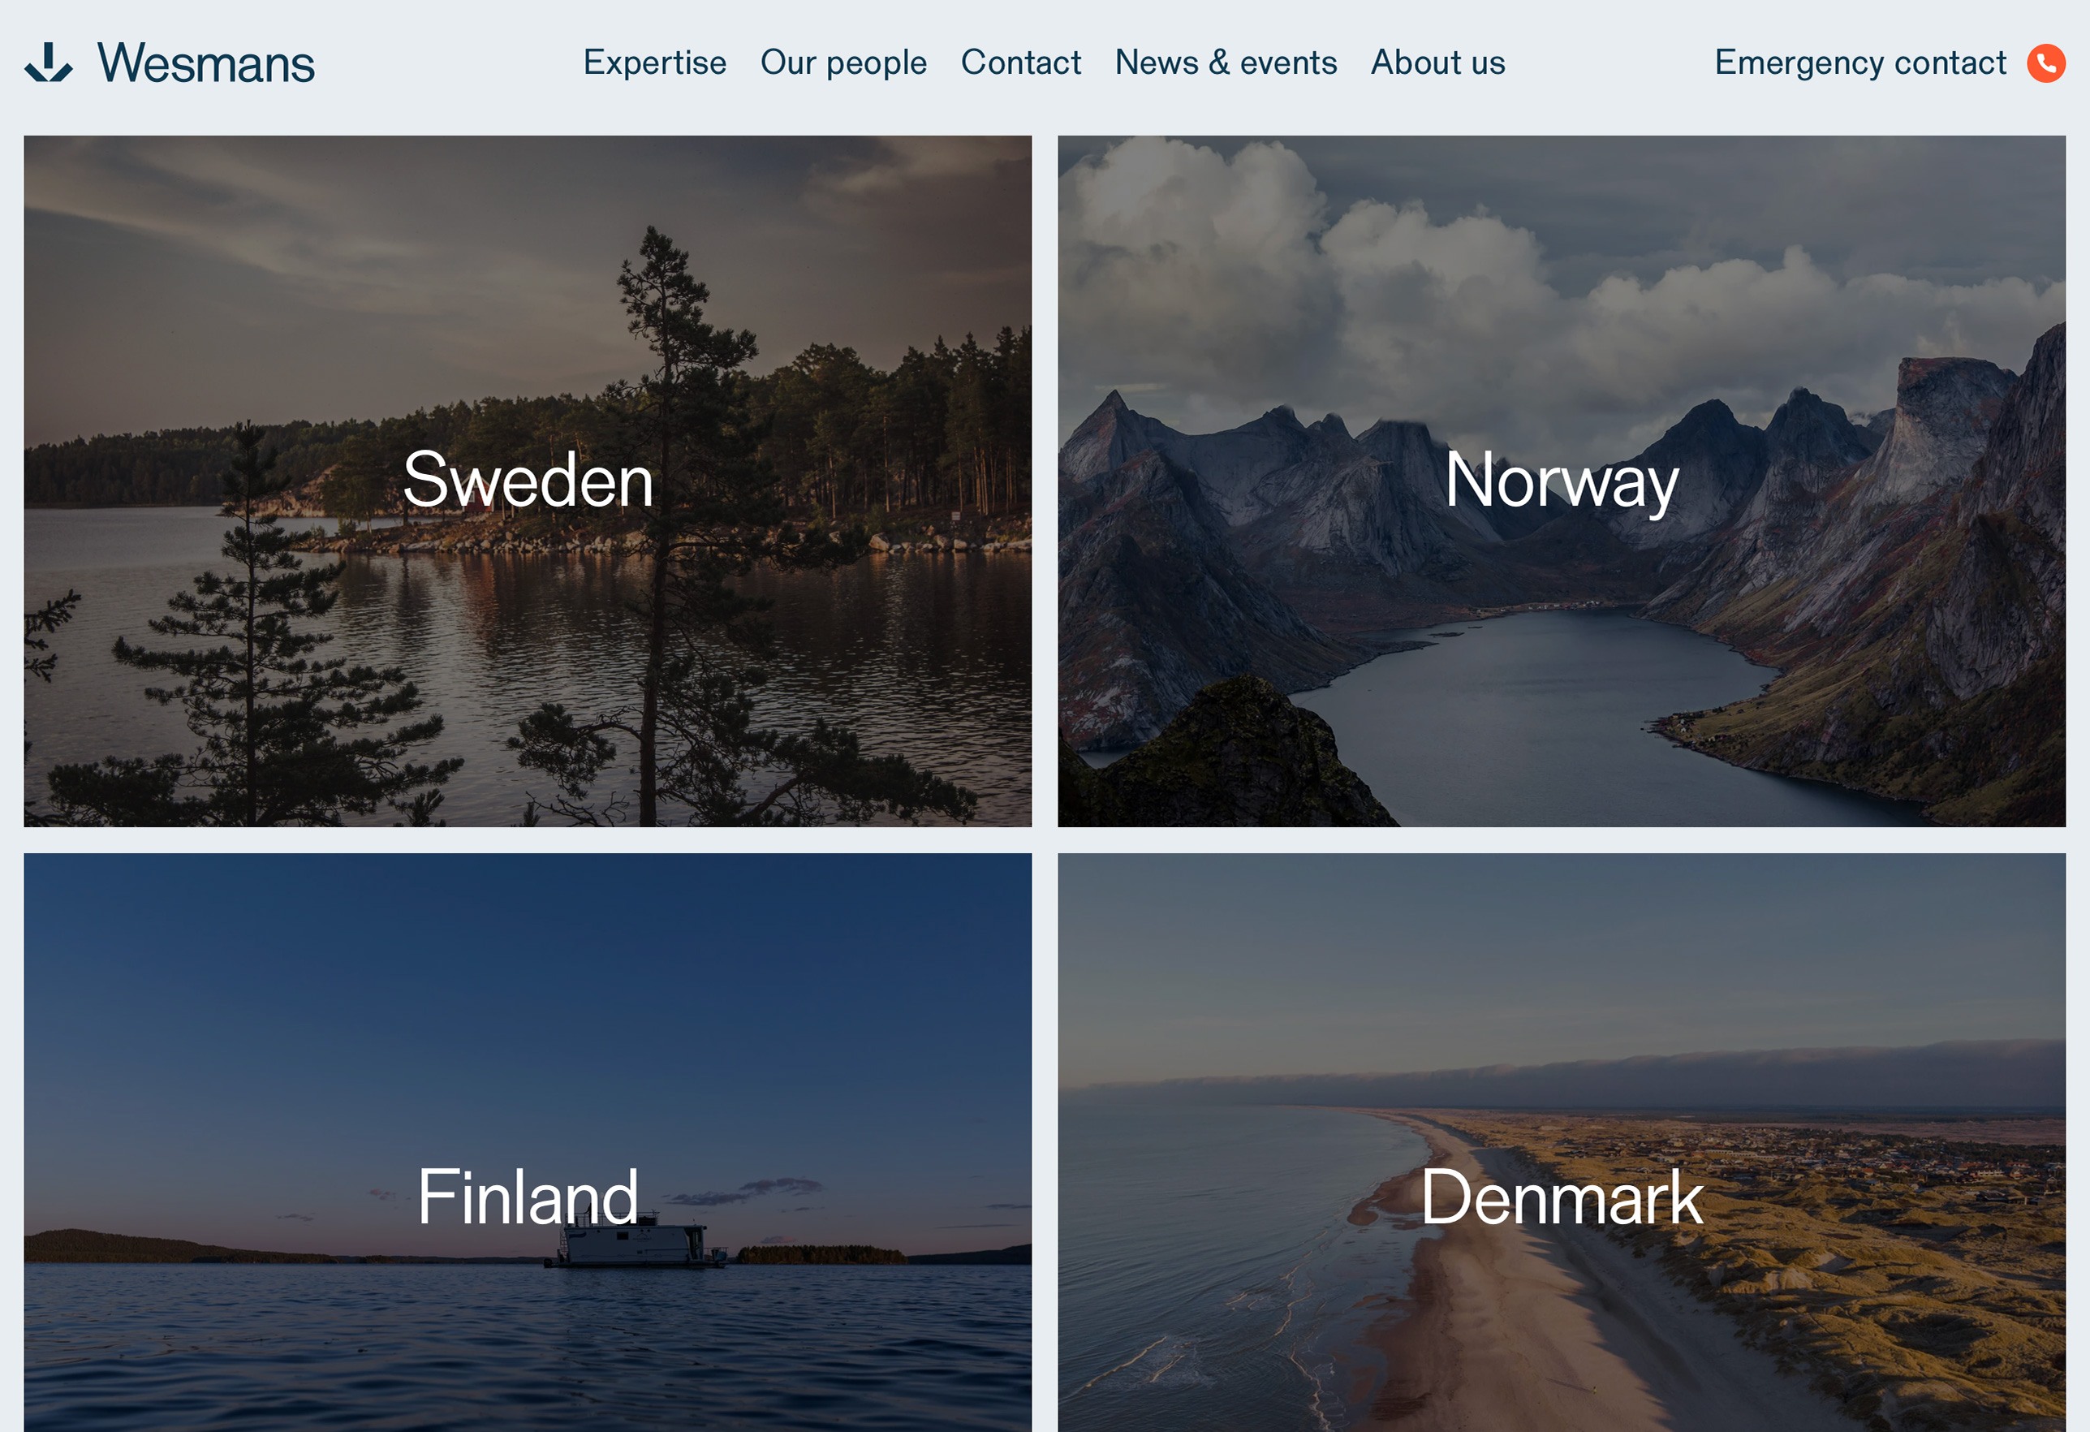Screen dimensions: 2090x1432
Task: Open the Contact nav link
Action: point(1019,63)
